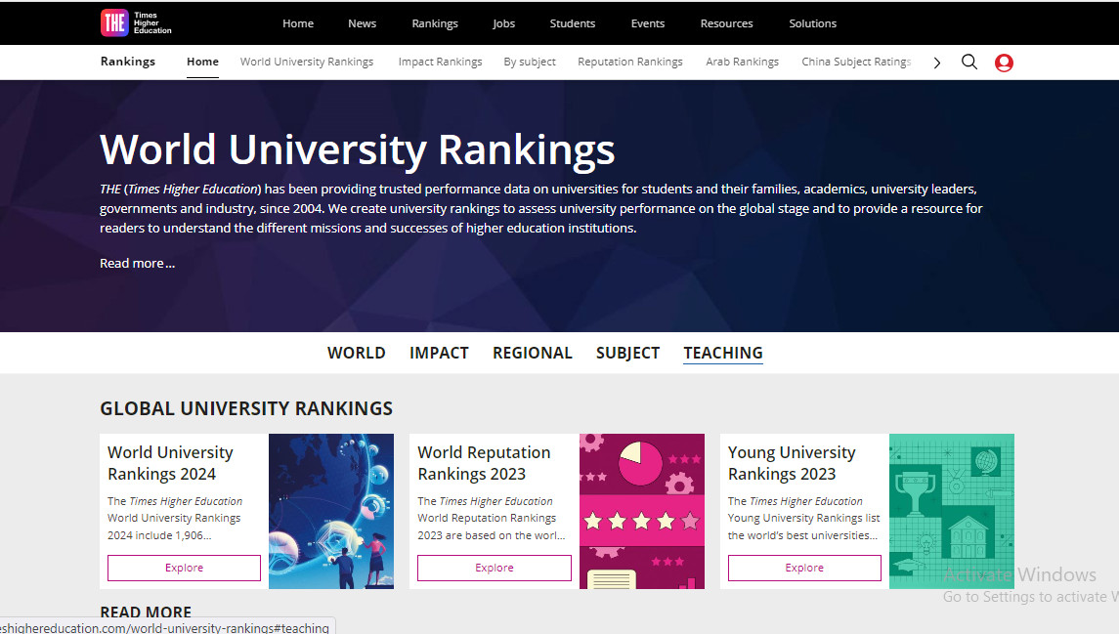Open the search magnifier icon
Viewport: 1119px width, 634px height.
[968, 62]
